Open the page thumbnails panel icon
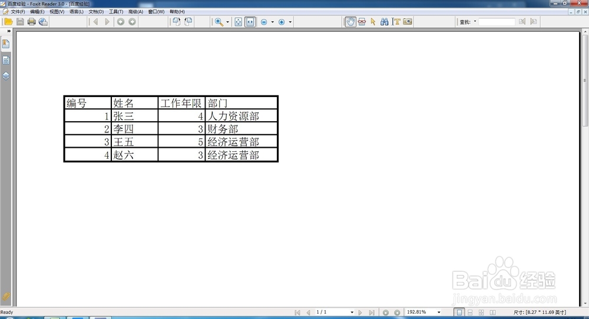The height and width of the screenshot is (319, 589). 6,60
